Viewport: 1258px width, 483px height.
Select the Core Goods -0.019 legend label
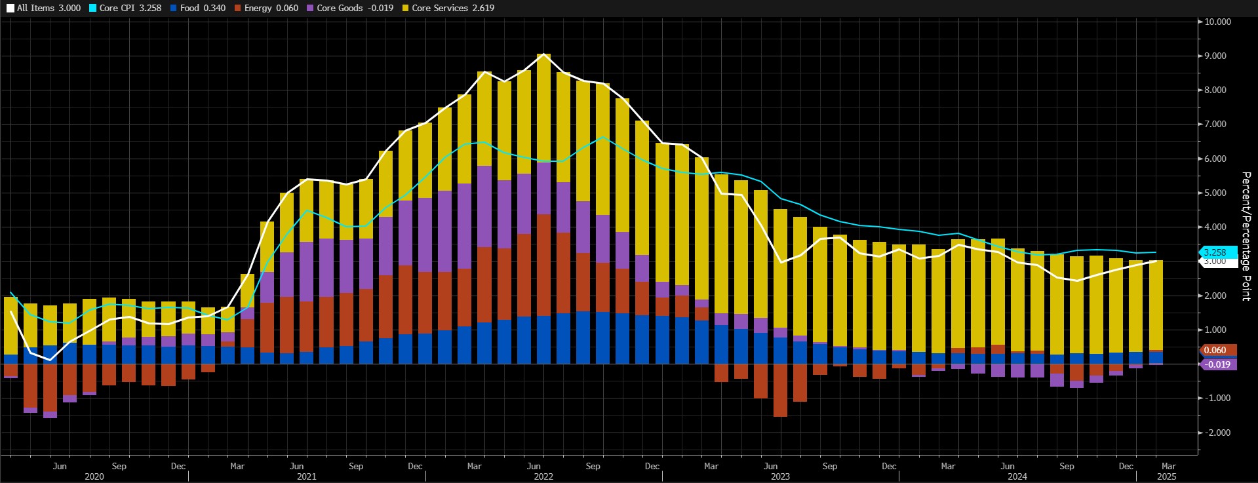355,9
